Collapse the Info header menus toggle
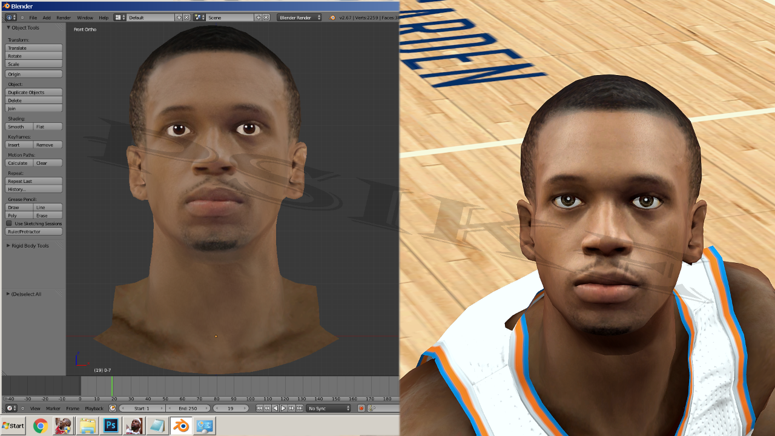This screenshot has width=775, height=436. [x=22, y=18]
